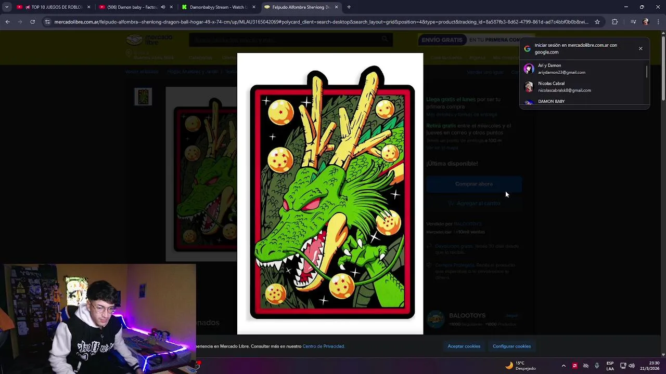This screenshot has width=666, height=374.
Task: Click the Google logo in sign-in popup
Action: point(527,48)
